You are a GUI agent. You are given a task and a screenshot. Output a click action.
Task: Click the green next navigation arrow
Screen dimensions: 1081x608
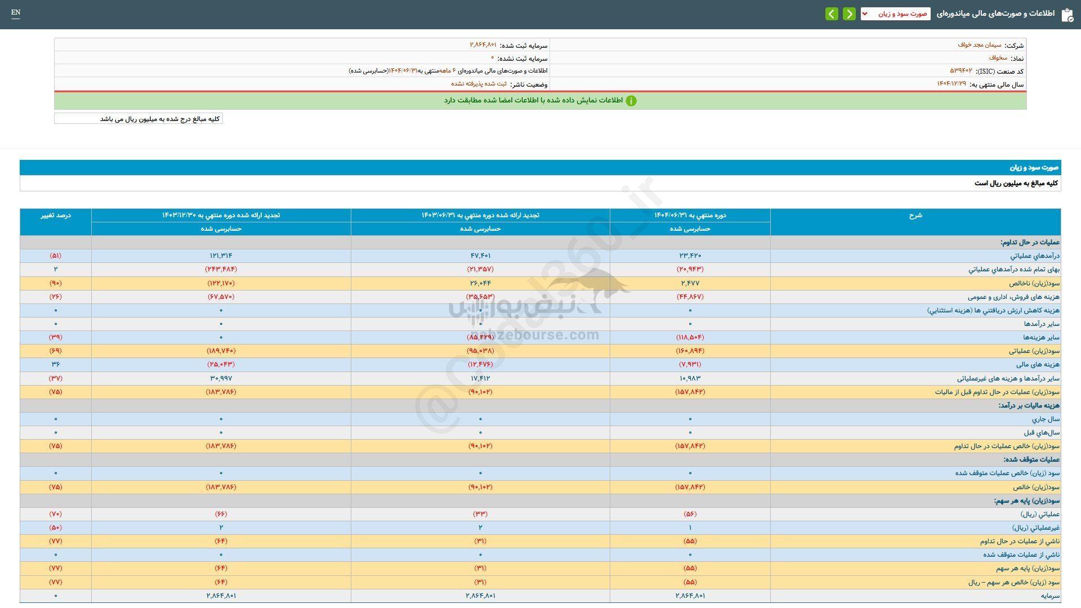[x=849, y=14]
